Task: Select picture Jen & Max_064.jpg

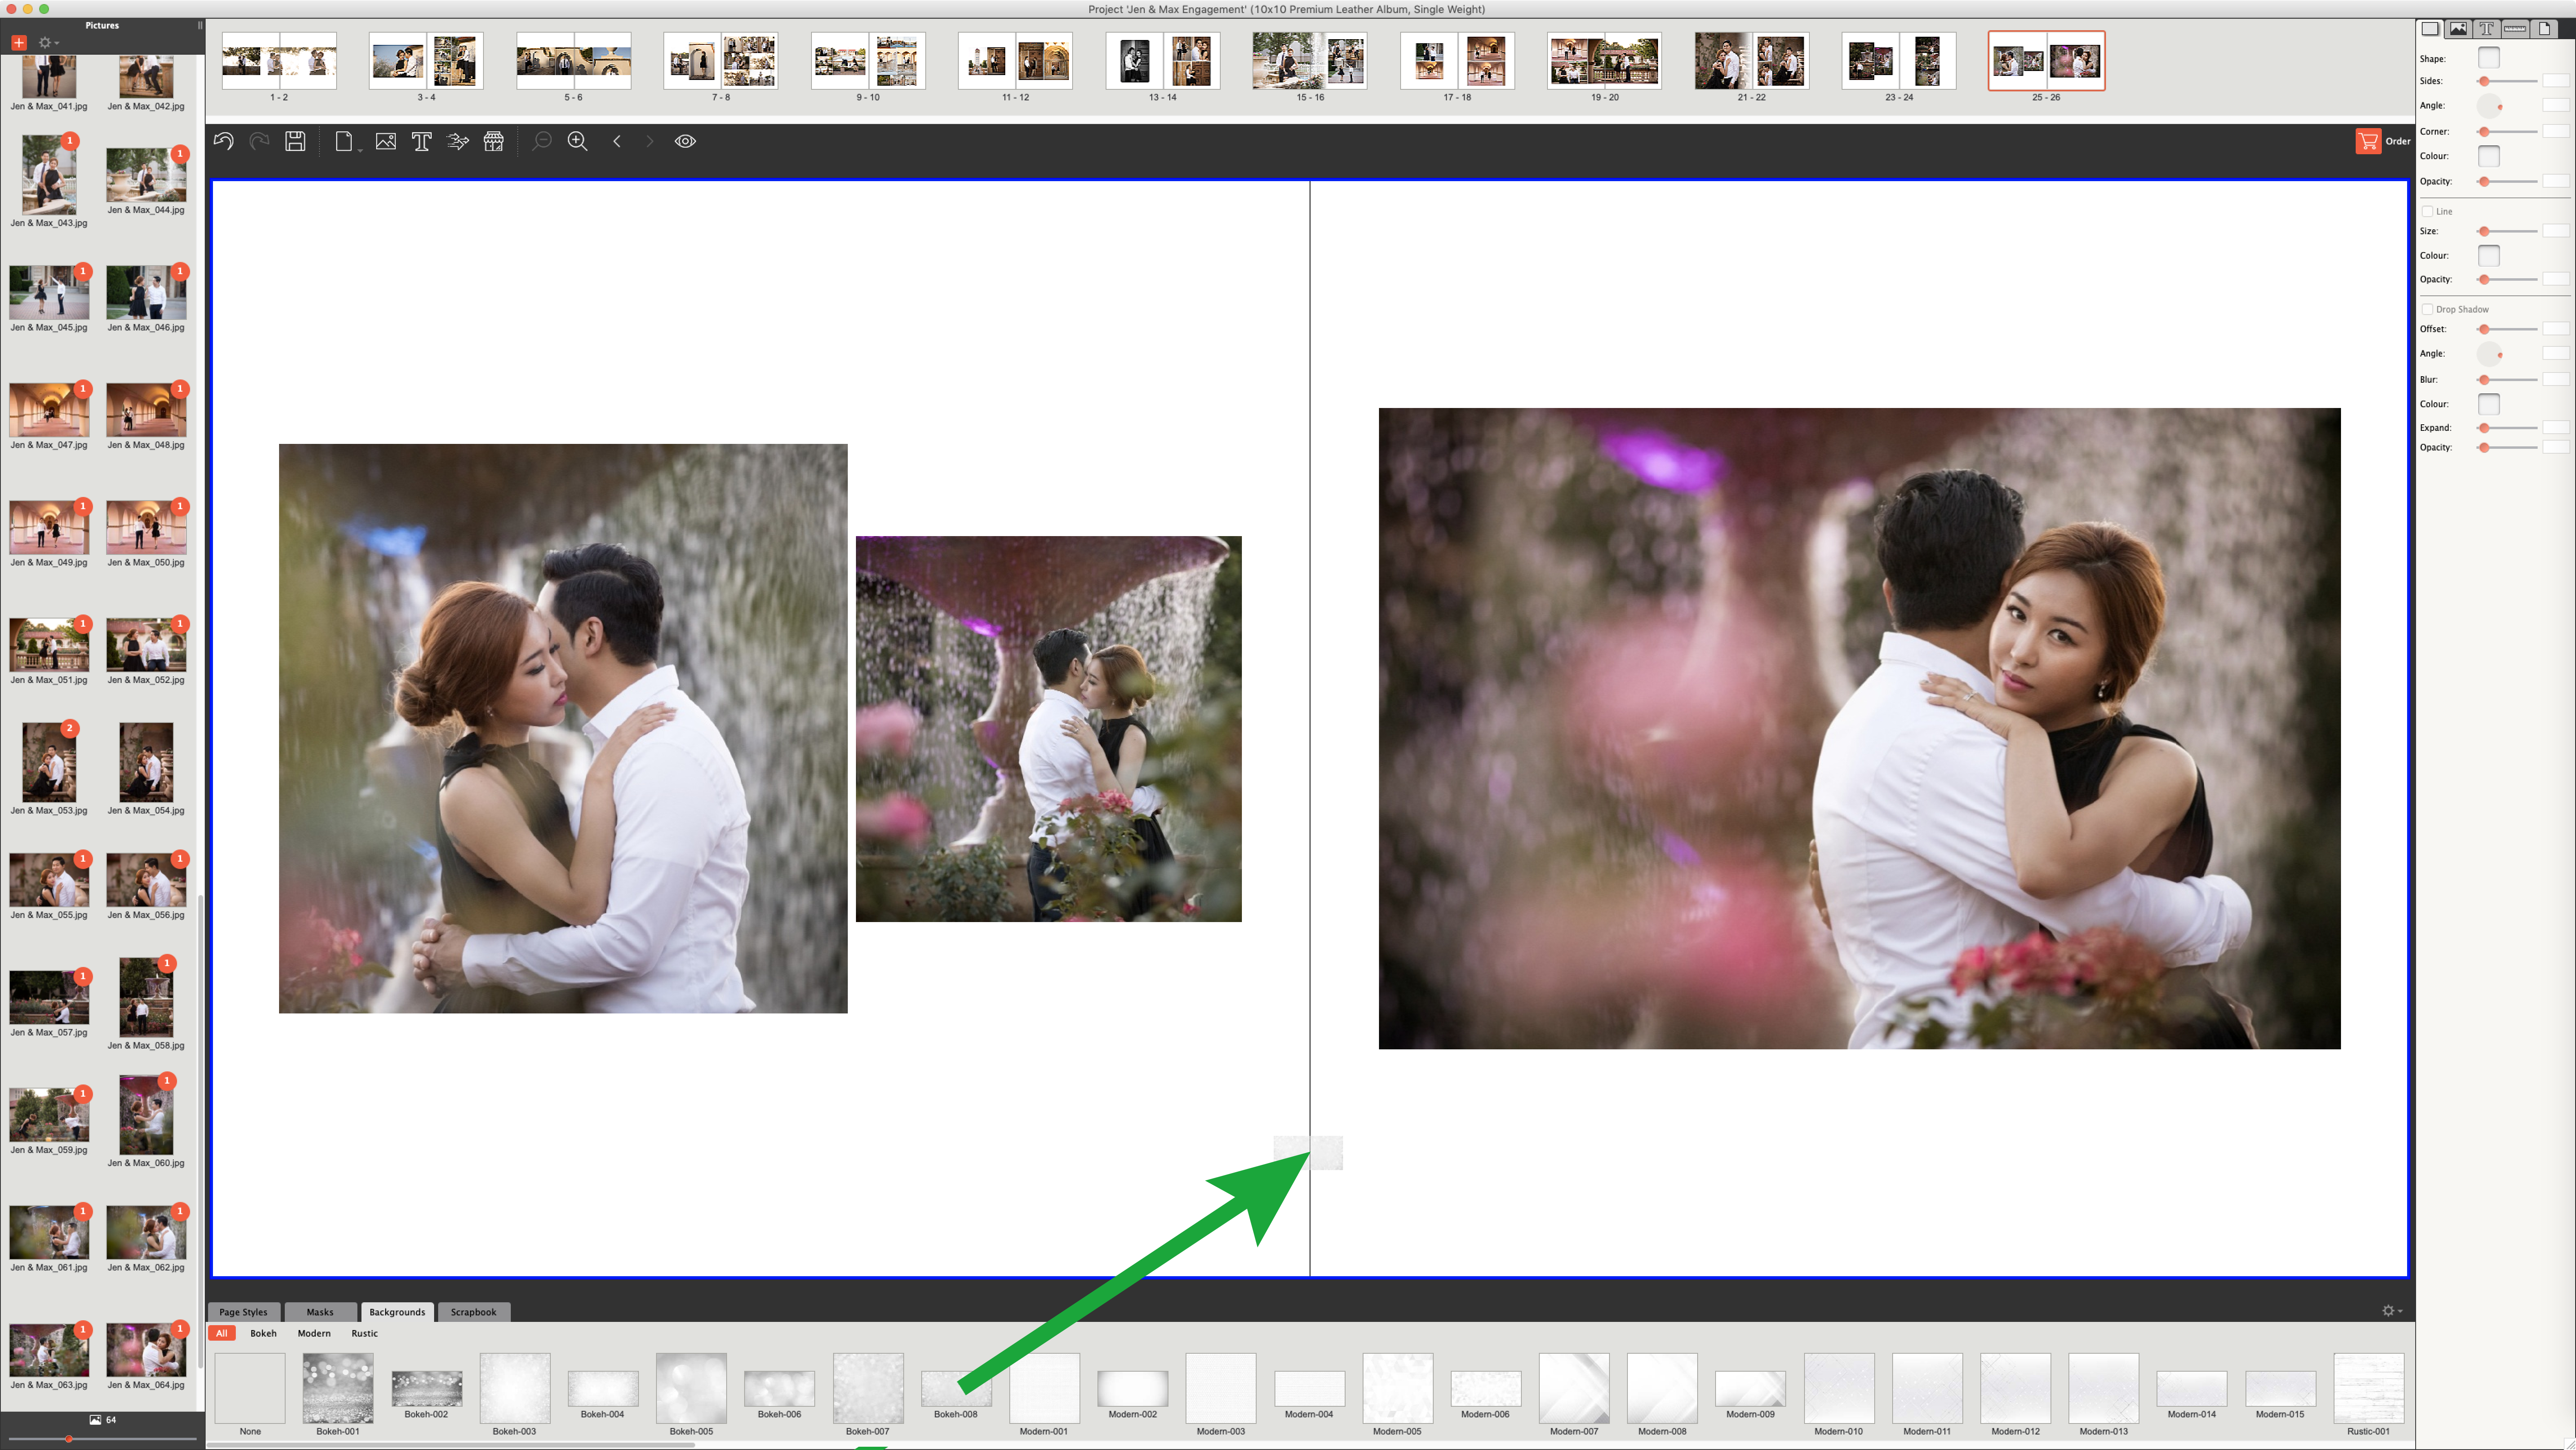Action: [x=146, y=1350]
